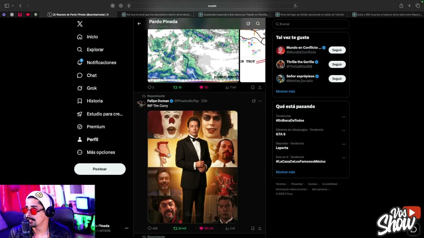Follow Señor exprópiese
424x238 pixels.
337,79
